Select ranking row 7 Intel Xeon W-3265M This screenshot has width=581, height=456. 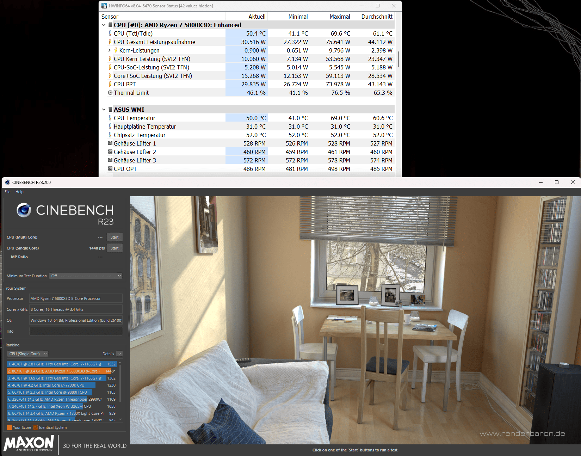click(62, 406)
